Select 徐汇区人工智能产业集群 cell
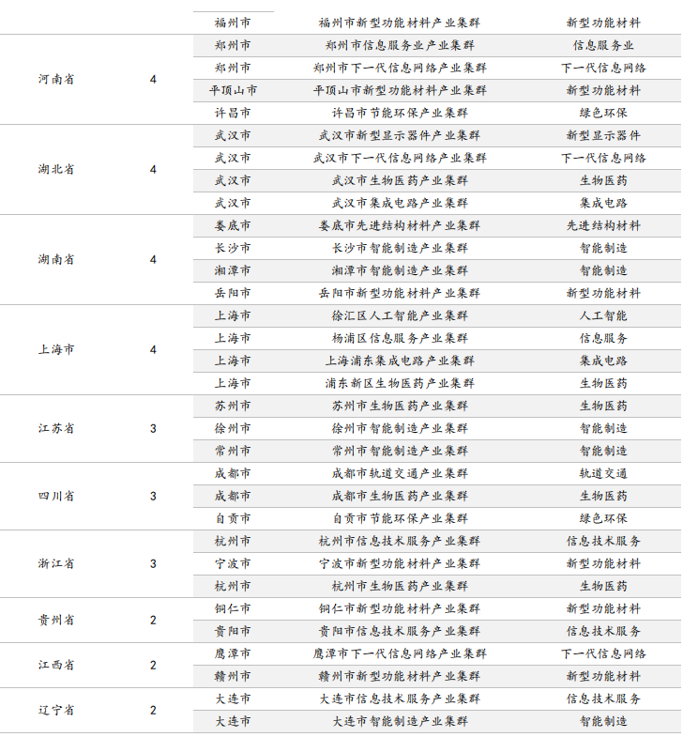This screenshot has height=737, width=683. coord(400,315)
